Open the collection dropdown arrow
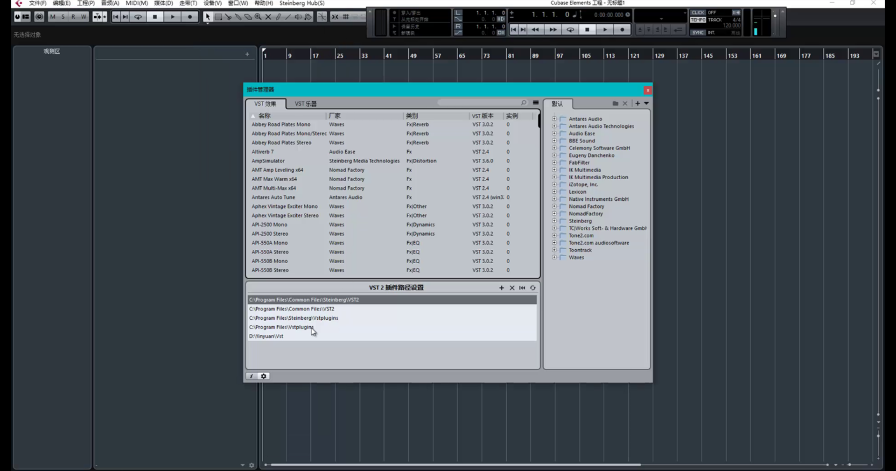This screenshot has height=471, width=896. (x=646, y=103)
